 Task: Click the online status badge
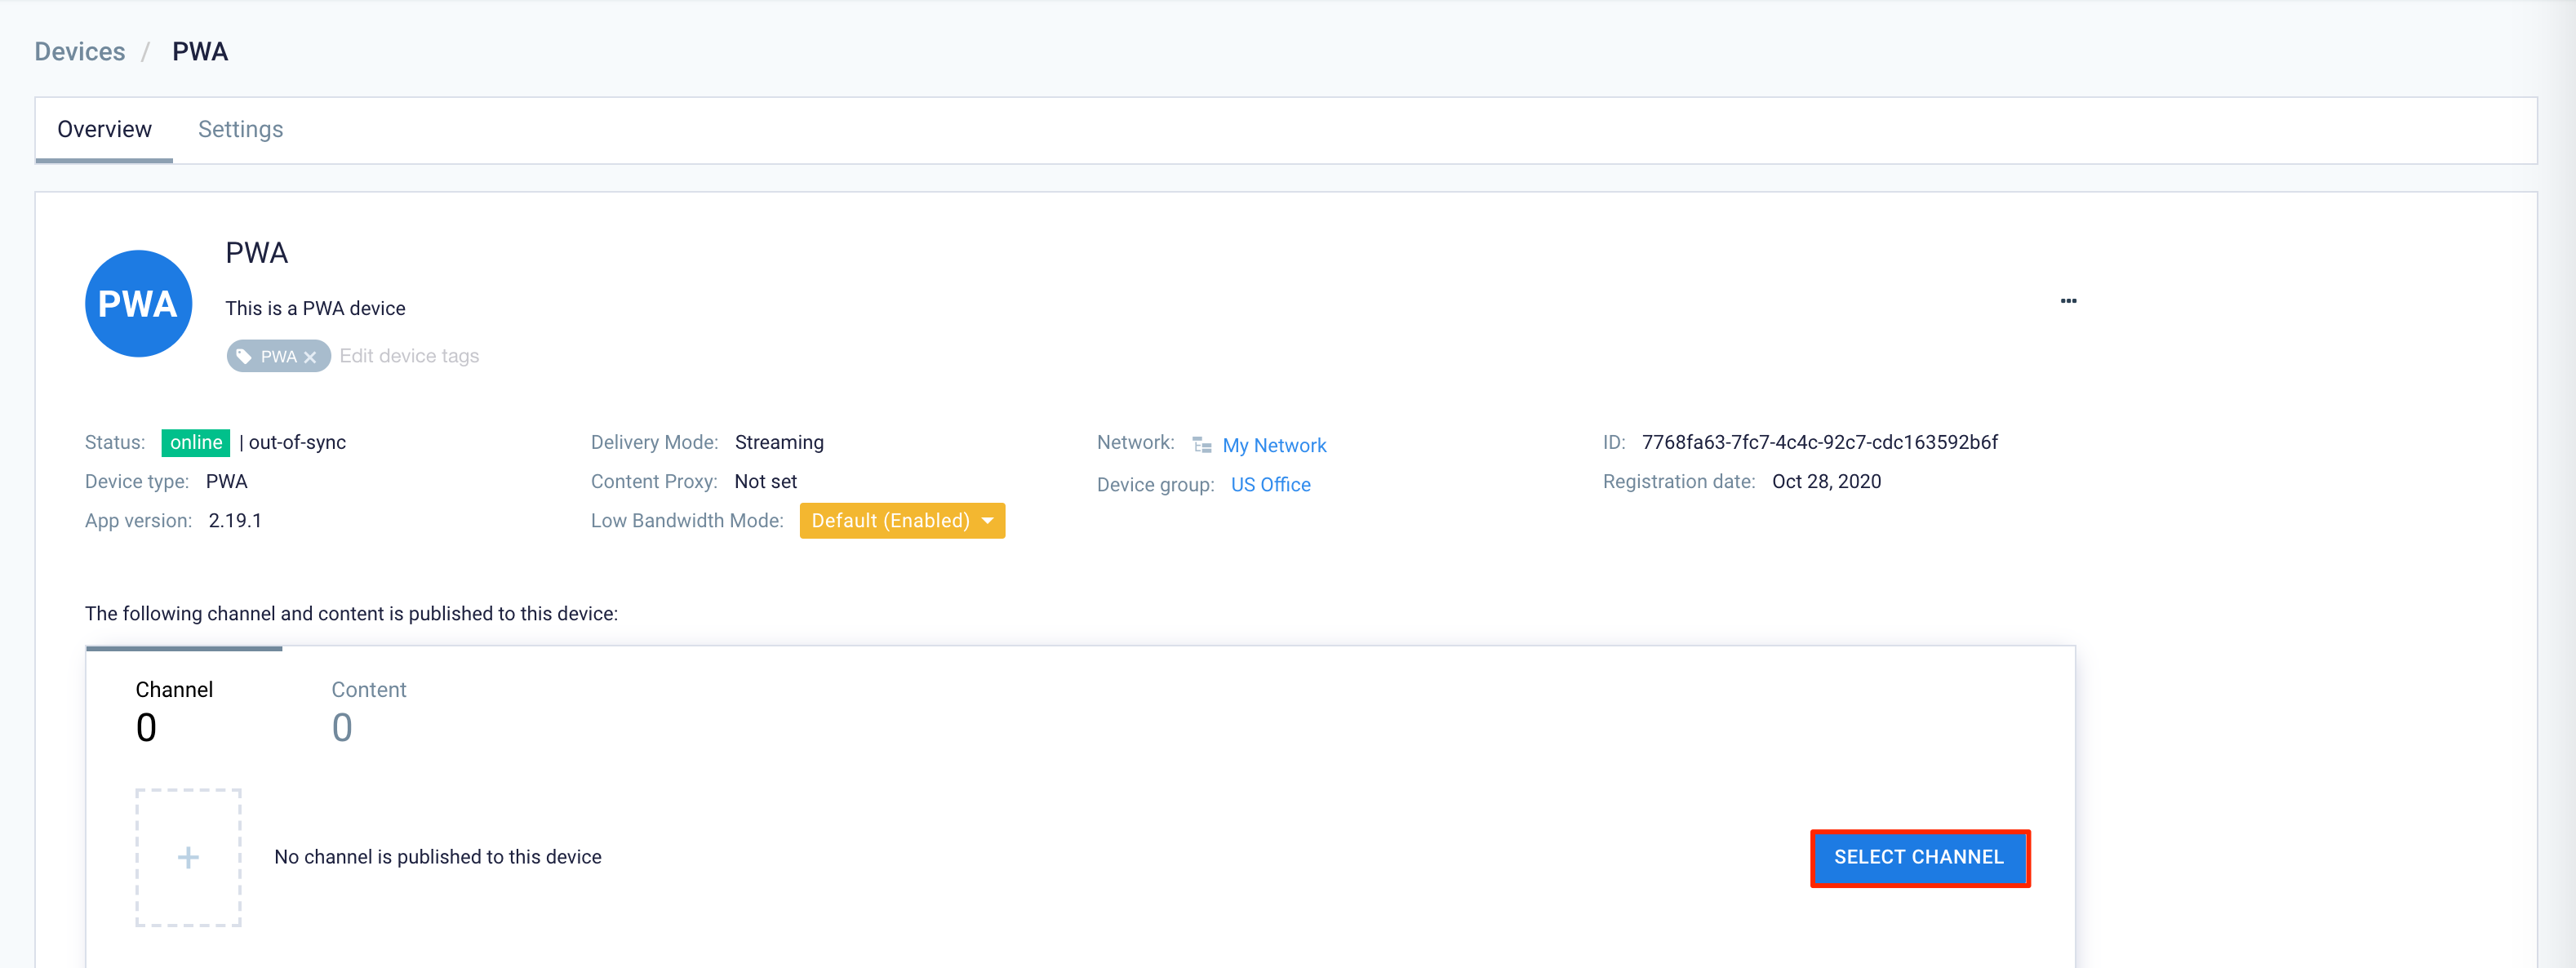(x=196, y=442)
